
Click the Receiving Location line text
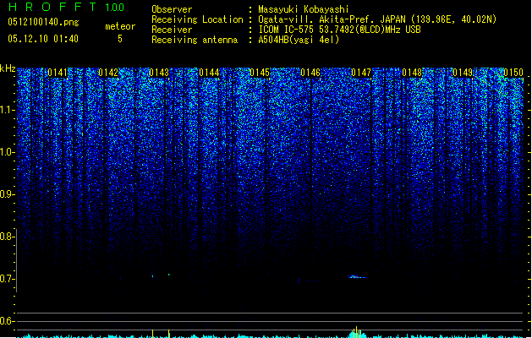click(324, 19)
